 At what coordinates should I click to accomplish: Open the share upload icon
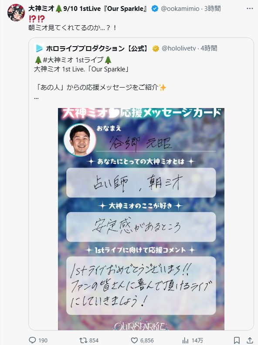[x=250, y=340]
